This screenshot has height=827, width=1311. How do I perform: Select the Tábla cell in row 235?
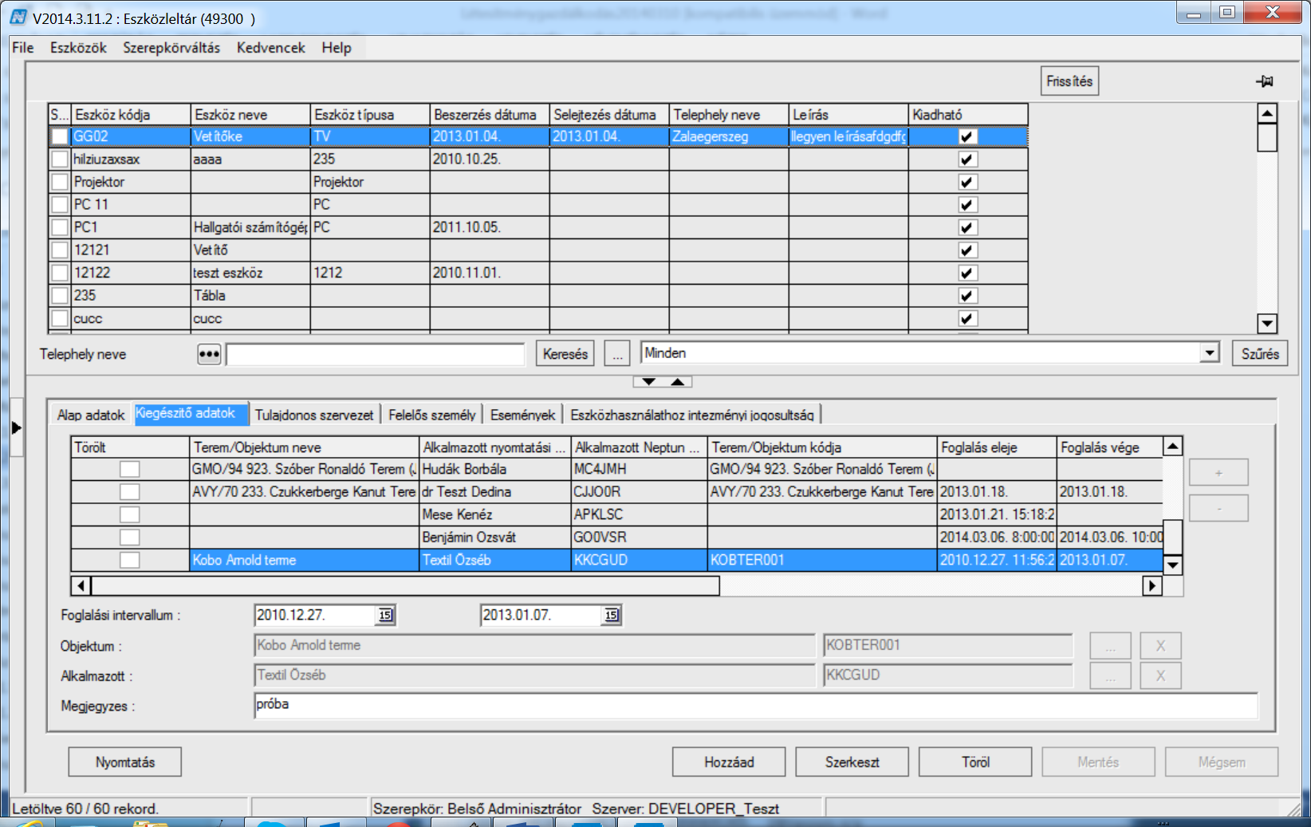point(250,295)
